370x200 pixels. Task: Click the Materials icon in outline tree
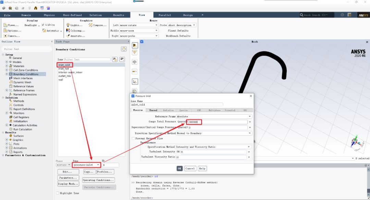pos(11,66)
